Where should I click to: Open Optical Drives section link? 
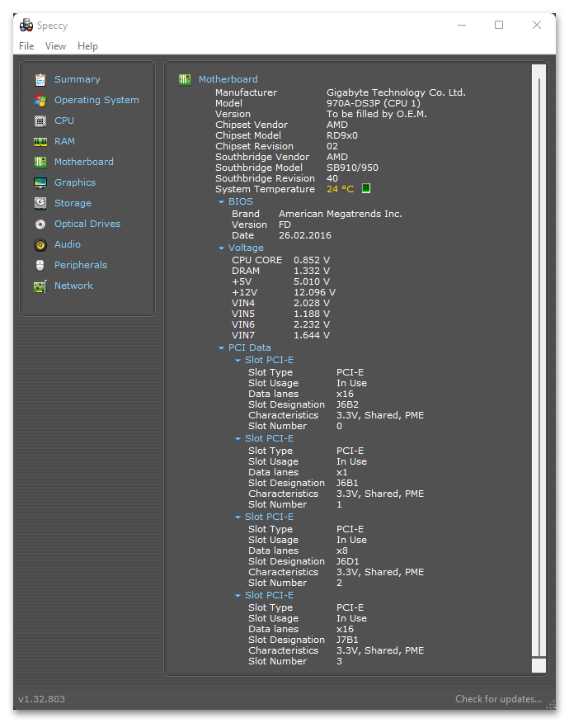(87, 224)
